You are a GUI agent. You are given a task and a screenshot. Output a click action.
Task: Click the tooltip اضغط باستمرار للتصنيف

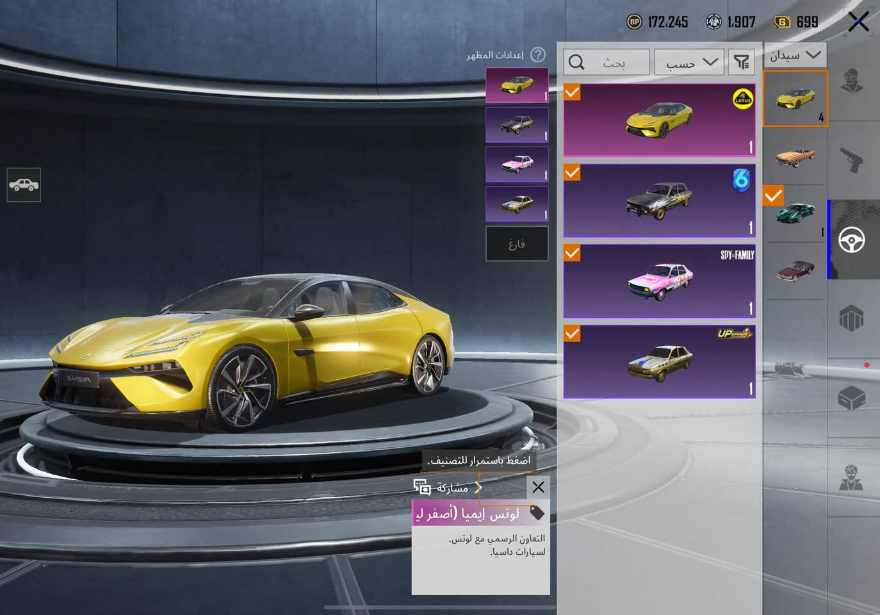(479, 461)
